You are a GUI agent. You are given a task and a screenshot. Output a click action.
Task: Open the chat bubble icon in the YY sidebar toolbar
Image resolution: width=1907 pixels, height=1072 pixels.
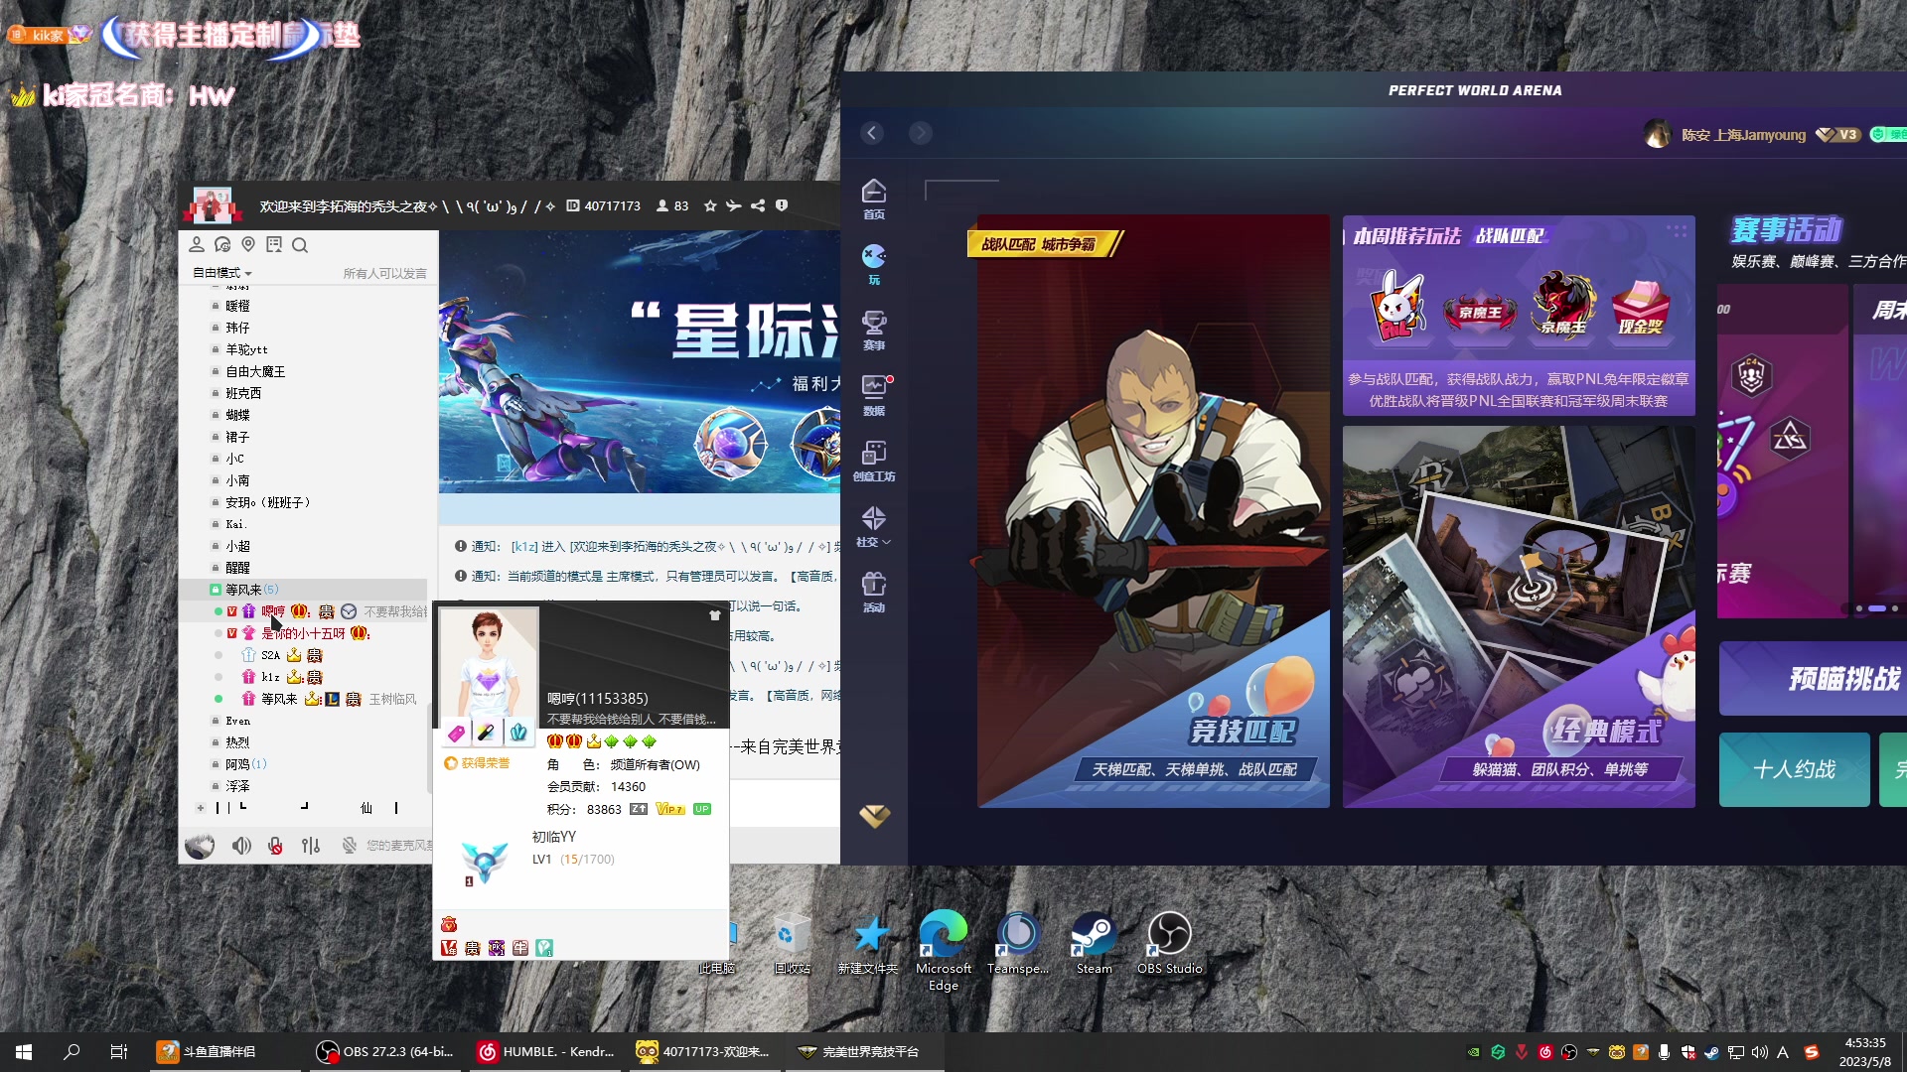(x=222, y=244)
